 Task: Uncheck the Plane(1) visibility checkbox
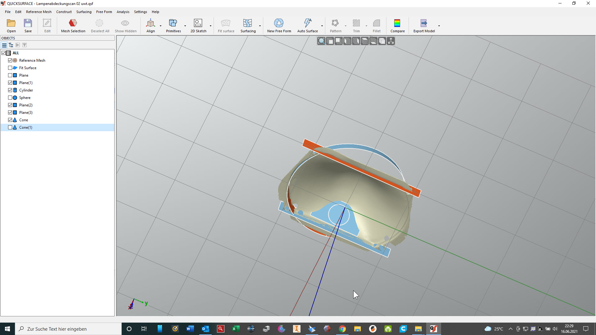pyautogui.click(x=10, y=83)
